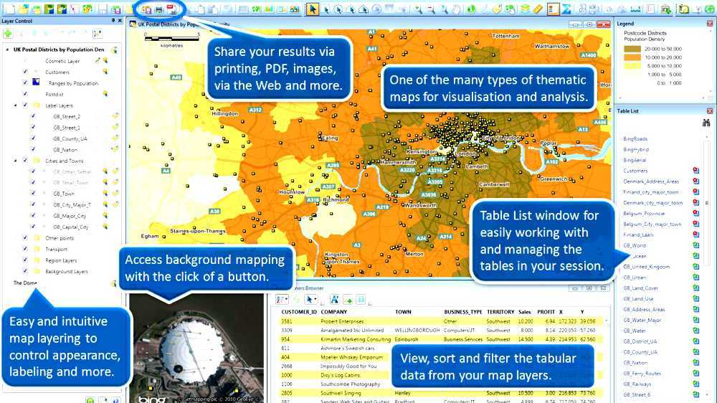This screenshot has height=403, width=717.
Task: Click the selectable icon on Customers layer
Action: click(105, 72)
